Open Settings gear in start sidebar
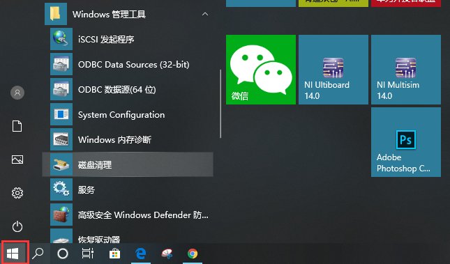Viewport: 450px width, 264px height. (x=17, y=193)
